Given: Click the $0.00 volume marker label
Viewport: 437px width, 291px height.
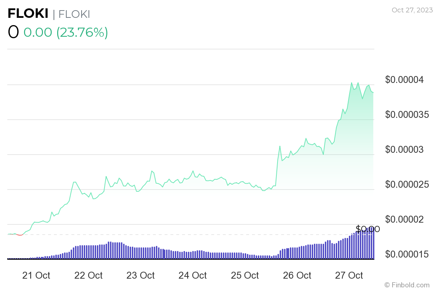Looking at the screenshot, I should (368, 229).
